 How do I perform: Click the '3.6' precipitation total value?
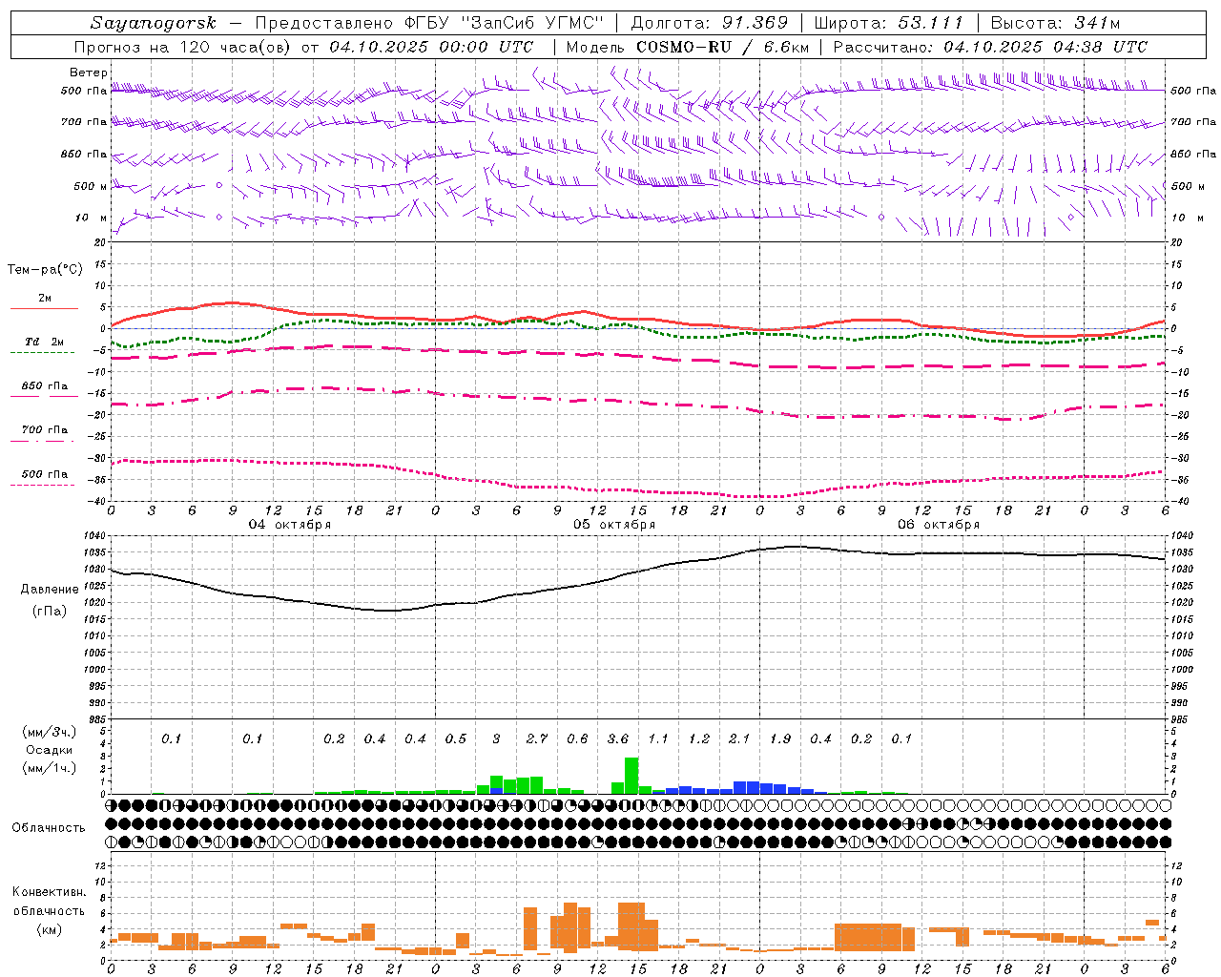tap(618, 739)
